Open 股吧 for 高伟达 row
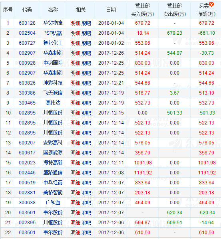The width and height of the screenshot is (221, 239). (x=86, y=103)
